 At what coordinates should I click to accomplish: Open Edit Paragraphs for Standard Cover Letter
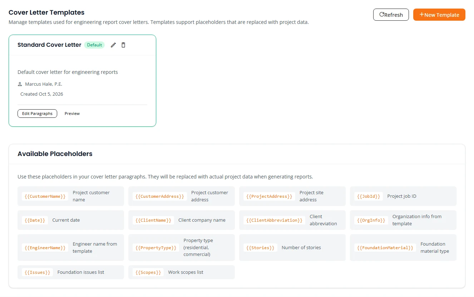tap(37, 114)
